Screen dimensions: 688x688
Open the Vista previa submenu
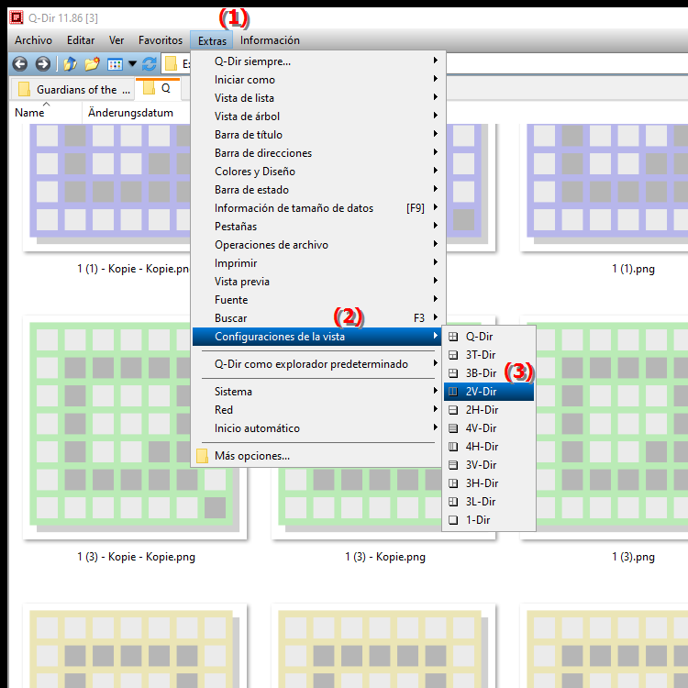[316, 282]
